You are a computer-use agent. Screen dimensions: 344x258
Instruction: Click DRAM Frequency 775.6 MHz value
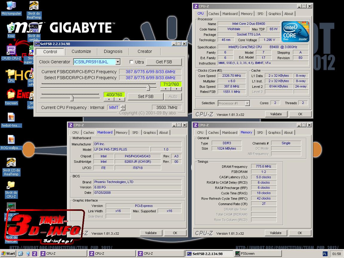point(263,167)
